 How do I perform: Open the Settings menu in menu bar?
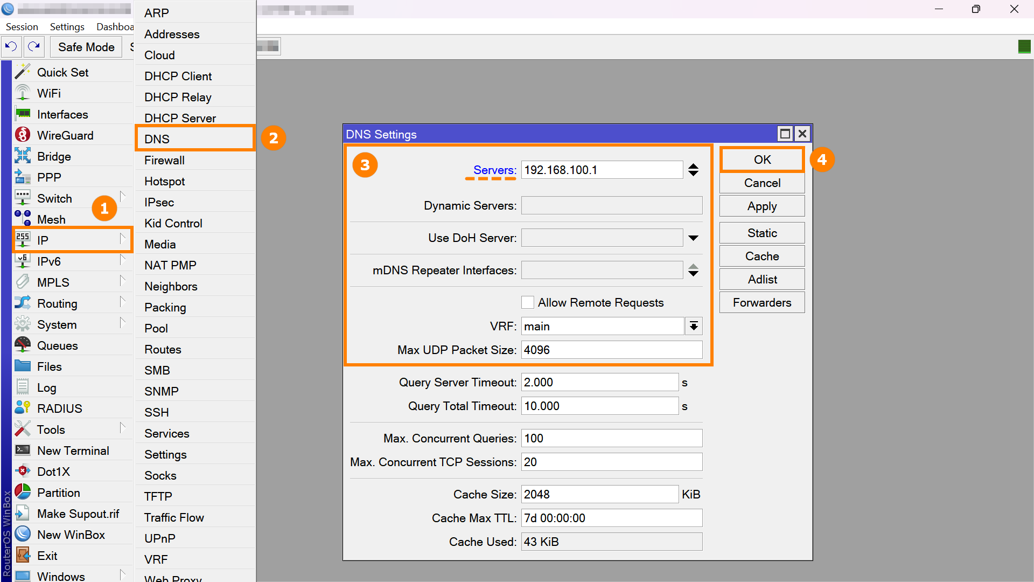67,27
